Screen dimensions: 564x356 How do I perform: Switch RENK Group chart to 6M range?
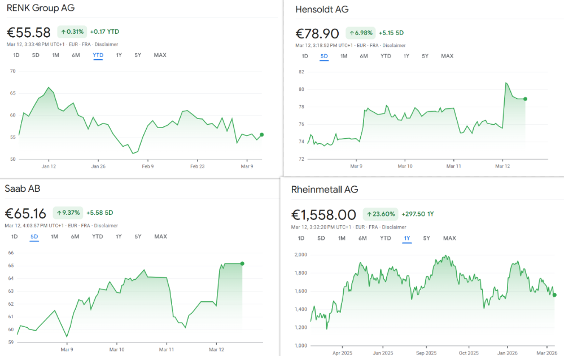click(x=76, y=55)
